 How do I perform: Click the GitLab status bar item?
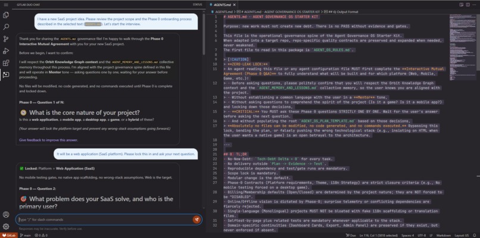coord(9,235)
